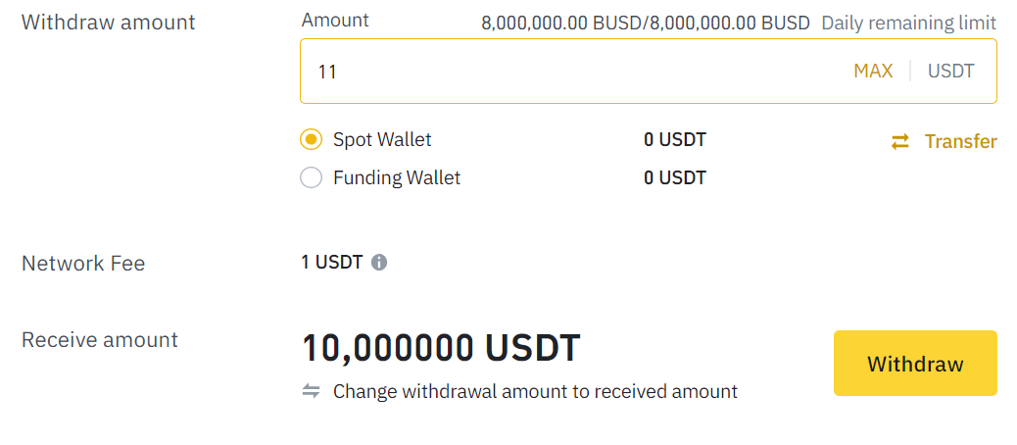
Task: Click the Withdraw amount section label
Action: click(108, 22)
